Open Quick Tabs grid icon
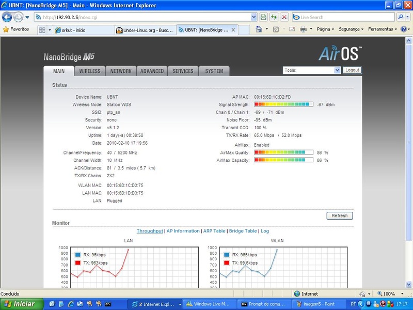This screenshot has height=310, width=413. 42,30
